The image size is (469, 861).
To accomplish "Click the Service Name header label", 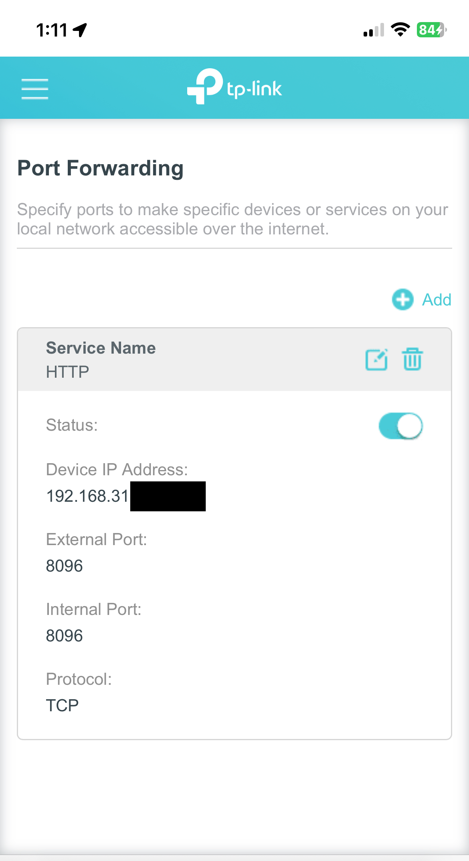I will [x=101, y=348].
